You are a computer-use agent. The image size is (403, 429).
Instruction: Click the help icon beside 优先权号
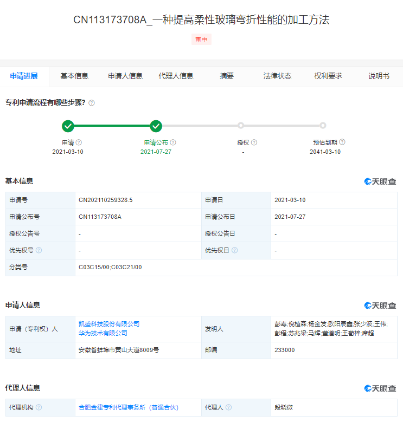[39, 251]
